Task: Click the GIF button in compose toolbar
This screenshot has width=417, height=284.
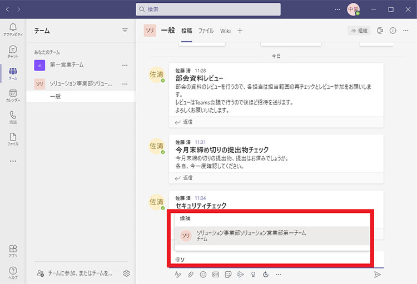Action: pyautogui.click(x=215, y=275)
